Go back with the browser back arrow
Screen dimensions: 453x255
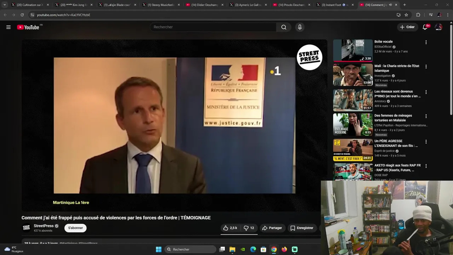5,15
